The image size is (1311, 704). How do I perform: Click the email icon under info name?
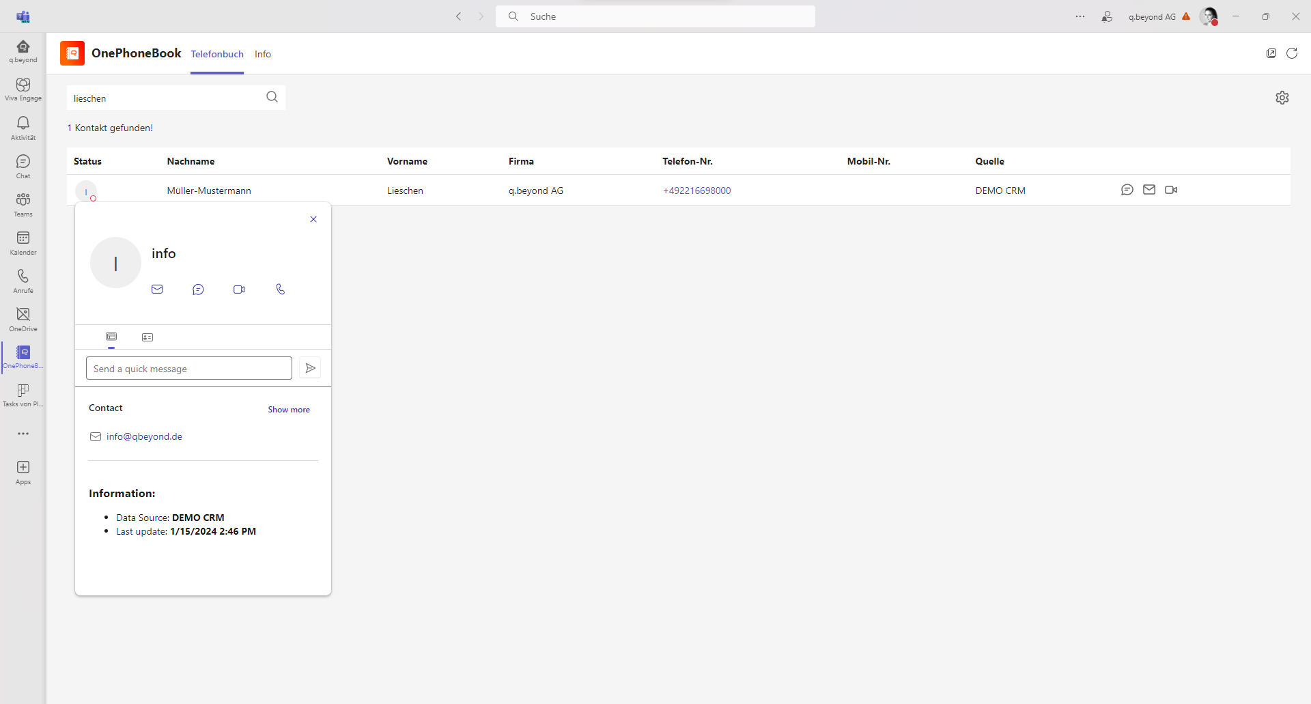coord(157,290)
